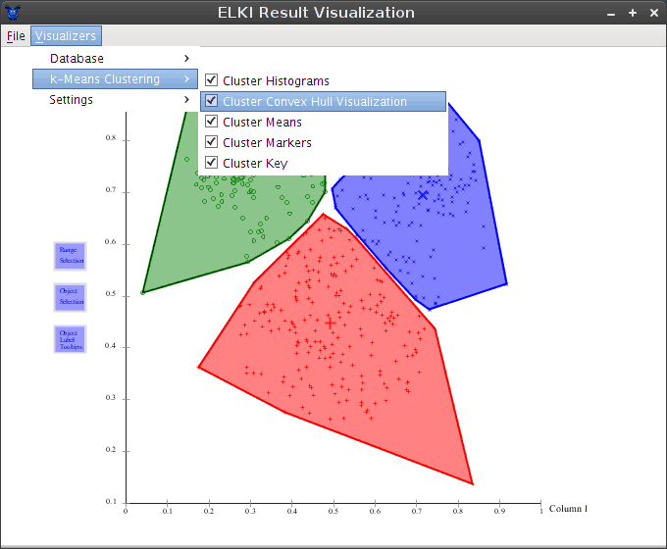Expand the K-Means Clustering submenu

click(116, 79)
